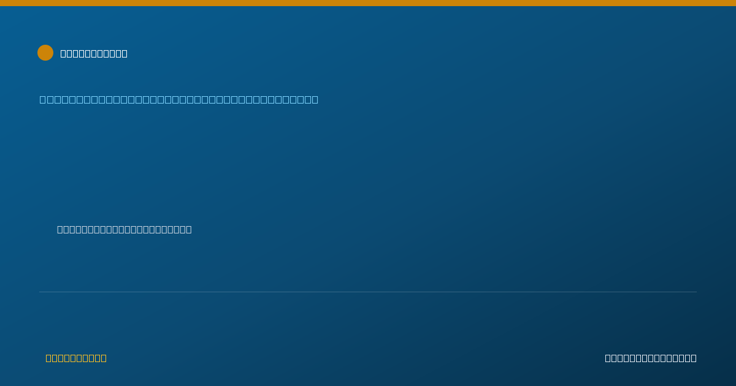Click the first glyph of yellow footer text

point(48,358)
